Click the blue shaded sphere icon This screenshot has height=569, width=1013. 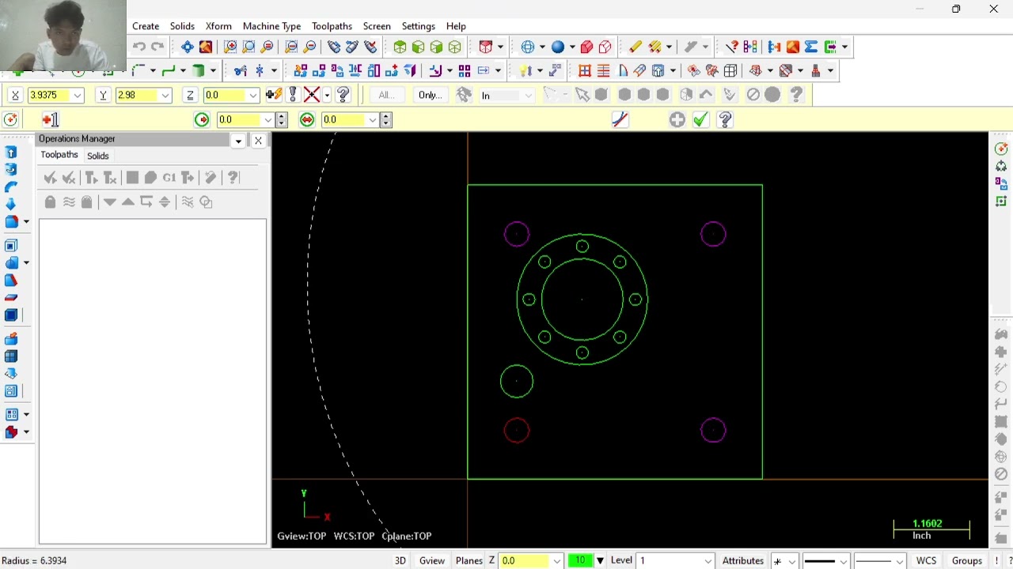[558, 47]
